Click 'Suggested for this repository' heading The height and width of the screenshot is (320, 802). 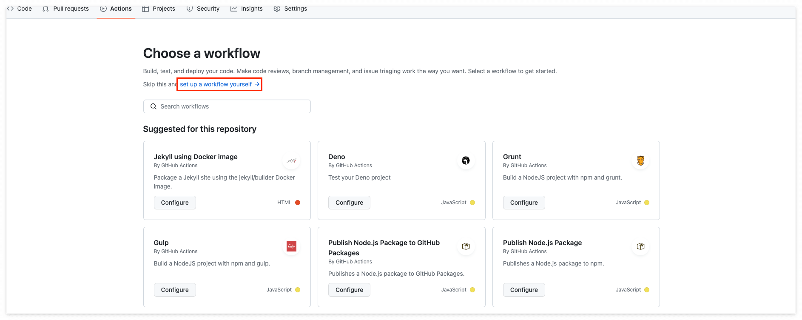click(x=200, y=129)
